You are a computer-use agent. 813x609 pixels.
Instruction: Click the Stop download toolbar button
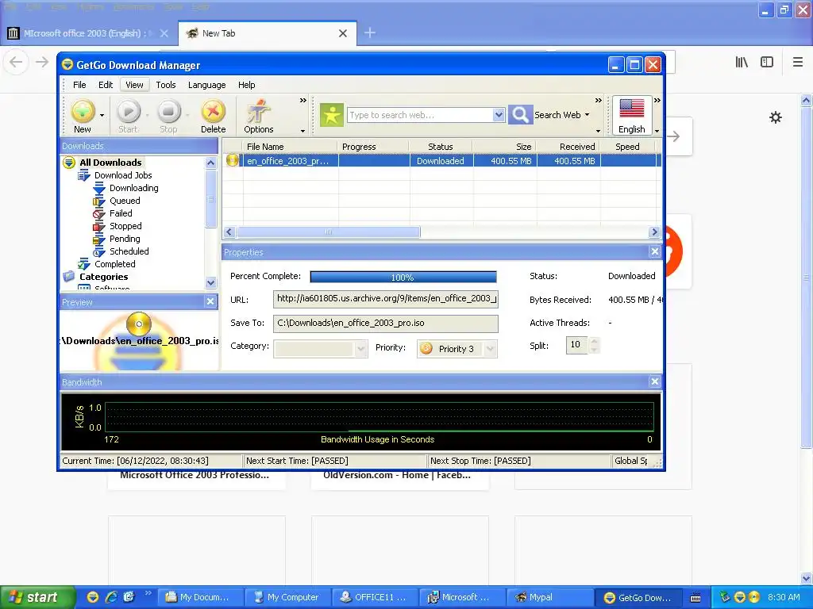click(x=168, y=116)
